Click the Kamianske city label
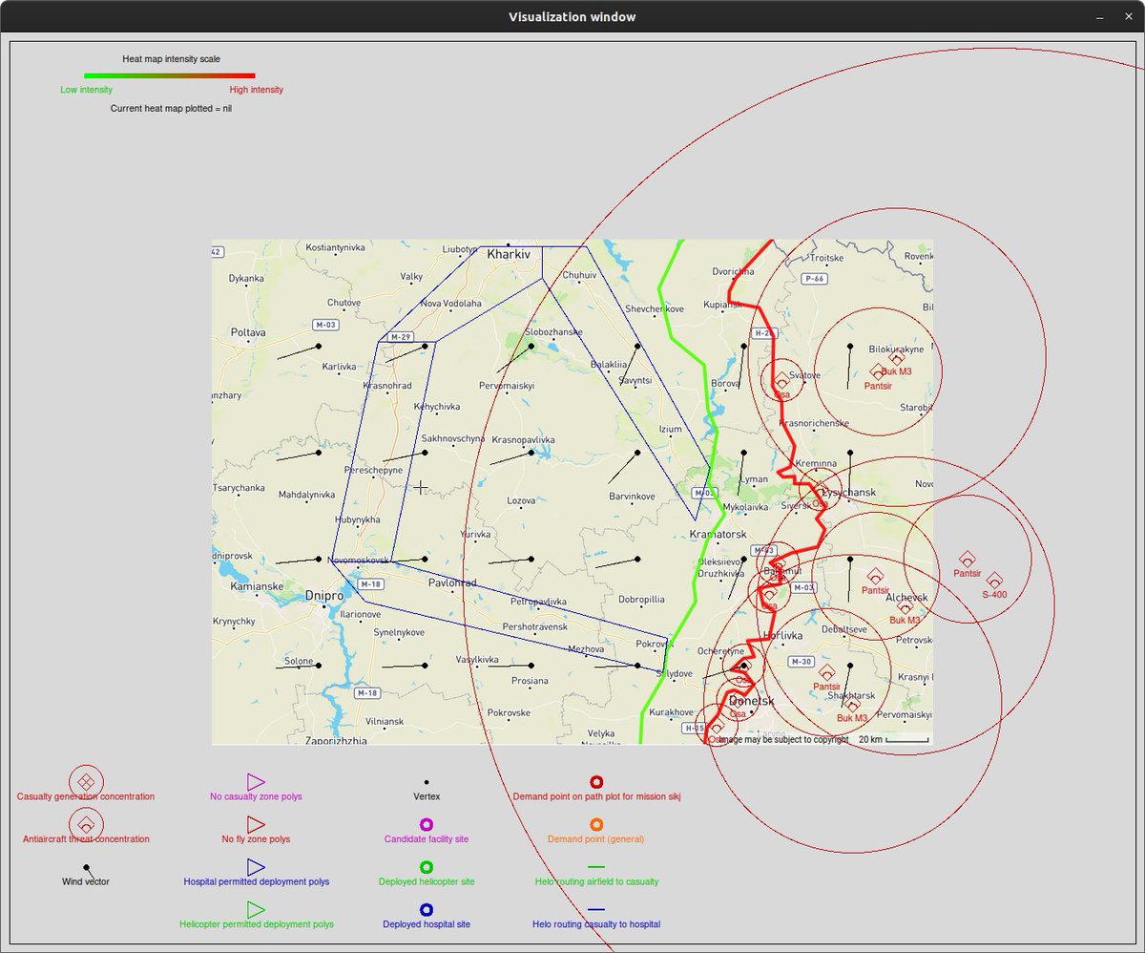This screenshot has height=953, width=1145. 257,586
